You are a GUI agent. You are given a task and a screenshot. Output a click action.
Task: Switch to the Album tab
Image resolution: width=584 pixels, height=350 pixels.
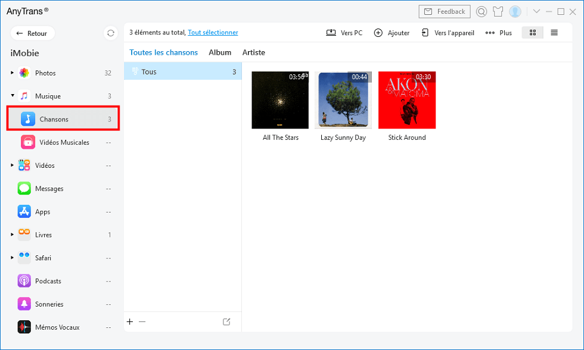[x=220, y=52]
